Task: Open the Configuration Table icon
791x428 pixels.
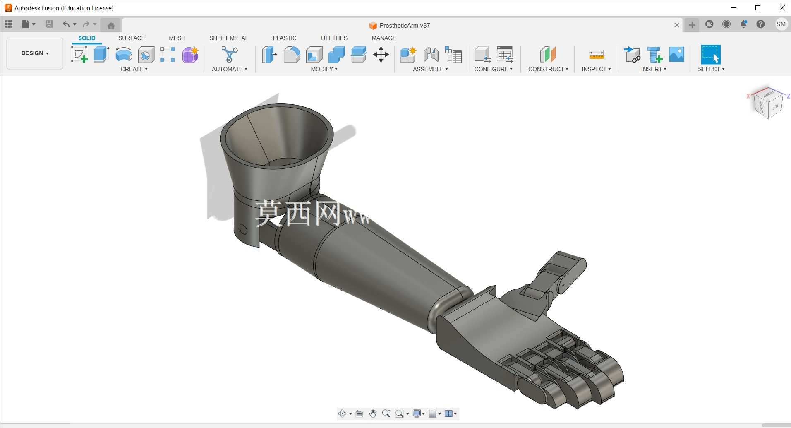Action: (x=505, y=55)
